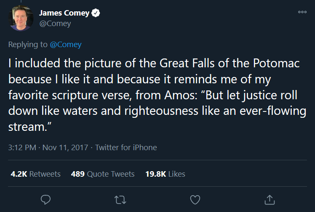
Task: Open the share tweet icon
Action: [x=270, y=199]
